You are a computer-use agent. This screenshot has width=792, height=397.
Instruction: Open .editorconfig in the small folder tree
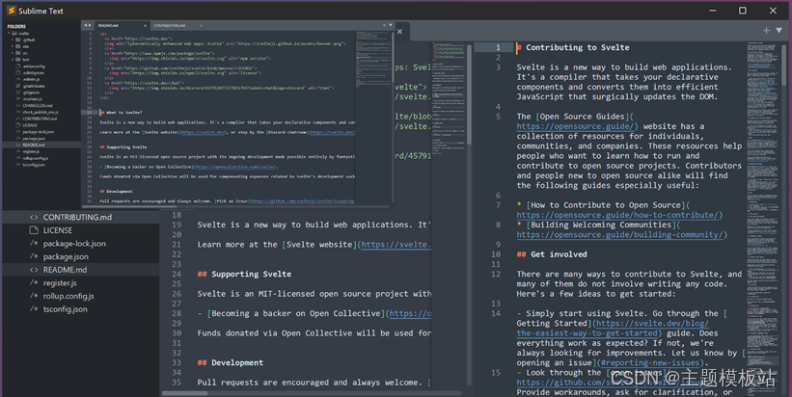pyautogui.click(x=34, y=66)
